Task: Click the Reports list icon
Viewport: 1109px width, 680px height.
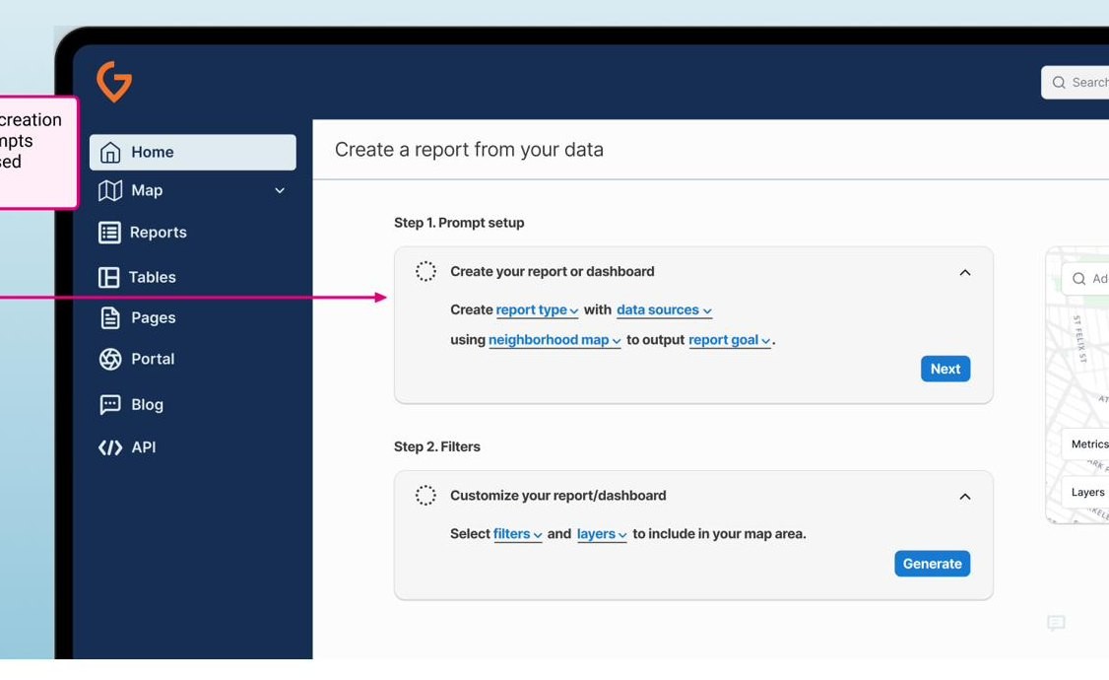Action: [109, 233]
